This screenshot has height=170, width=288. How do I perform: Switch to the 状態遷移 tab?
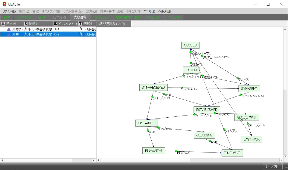click(80, 17)
